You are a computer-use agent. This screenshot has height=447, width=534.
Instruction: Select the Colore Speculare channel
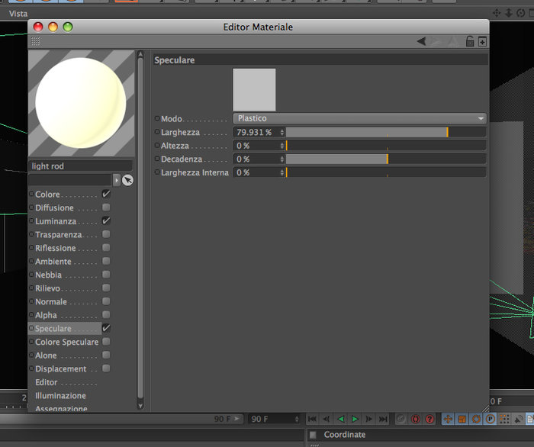click(x=67, y=342)
